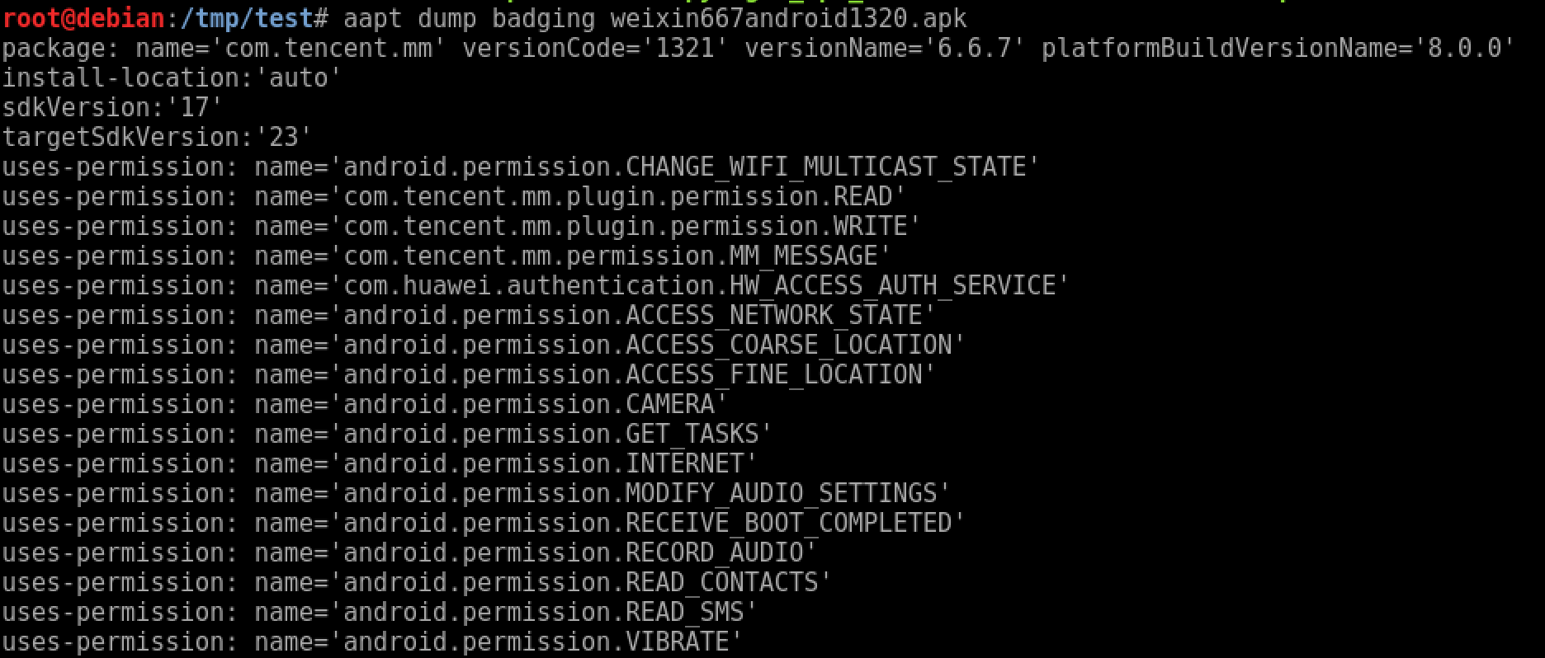The image size is (1545, 658).
Task: Click the versionName value '6.6.7'
Action: pyautogui.click(x=974, y=48)
